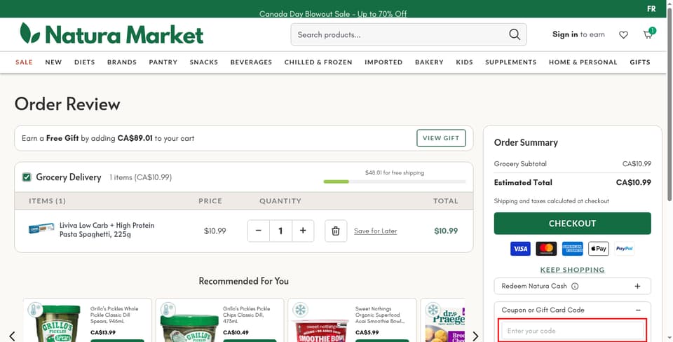
Task: Click Grillo's Pickle Spears jar image
Action: pyautogui.click(x=57, y=322)
